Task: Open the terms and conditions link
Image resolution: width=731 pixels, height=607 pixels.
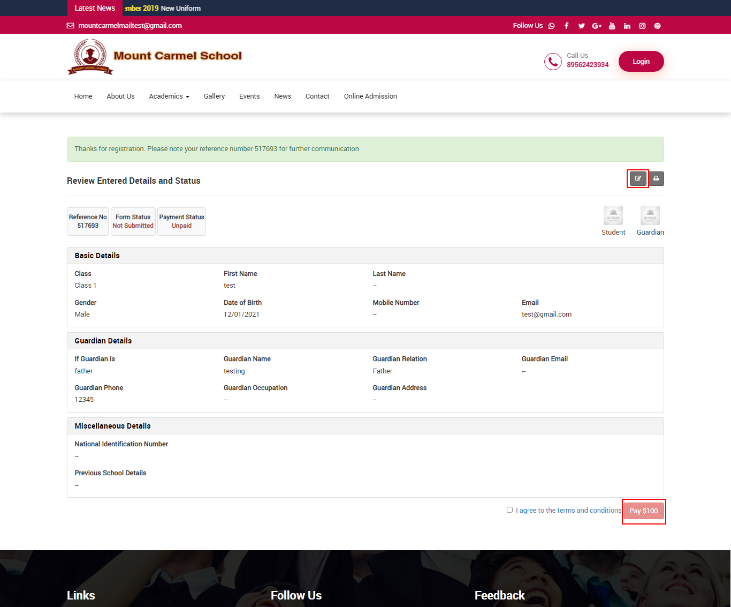Action: pyautogui.click(x=568, y=511)
